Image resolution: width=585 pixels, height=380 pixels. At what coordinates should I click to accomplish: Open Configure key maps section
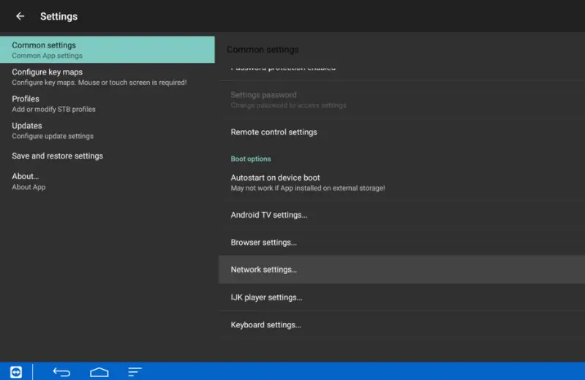[x=107, y=77]
